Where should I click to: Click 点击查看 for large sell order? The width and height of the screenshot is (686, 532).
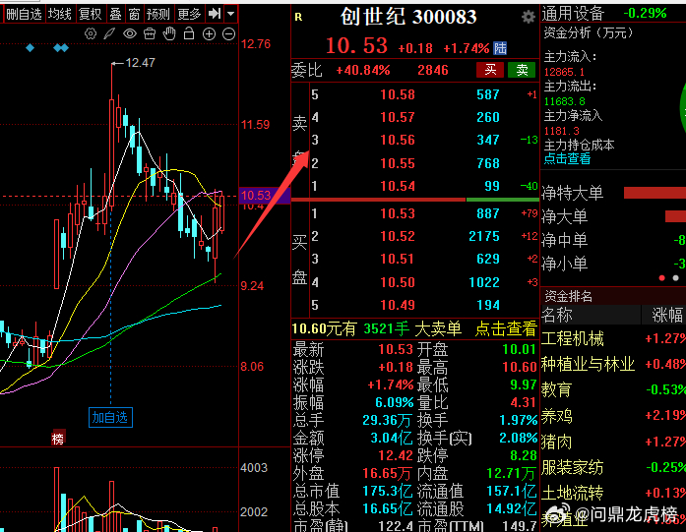click(x=506, y=328)
